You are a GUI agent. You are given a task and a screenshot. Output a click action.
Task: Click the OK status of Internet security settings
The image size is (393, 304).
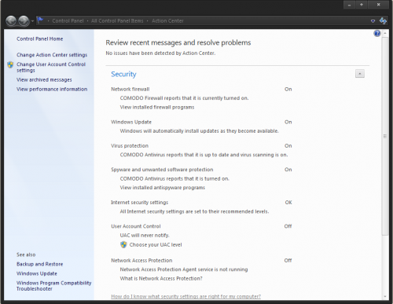pyautogui.click(x=288, y=202)
